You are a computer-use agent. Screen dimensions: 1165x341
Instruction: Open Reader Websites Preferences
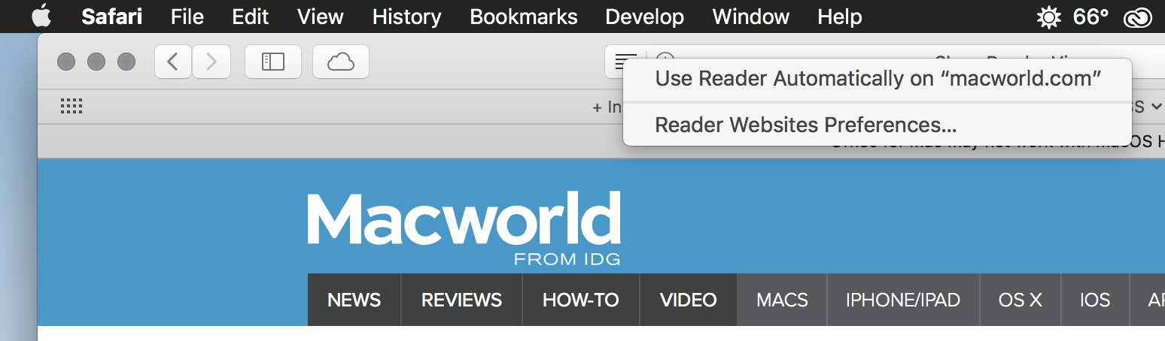[878, 124]
